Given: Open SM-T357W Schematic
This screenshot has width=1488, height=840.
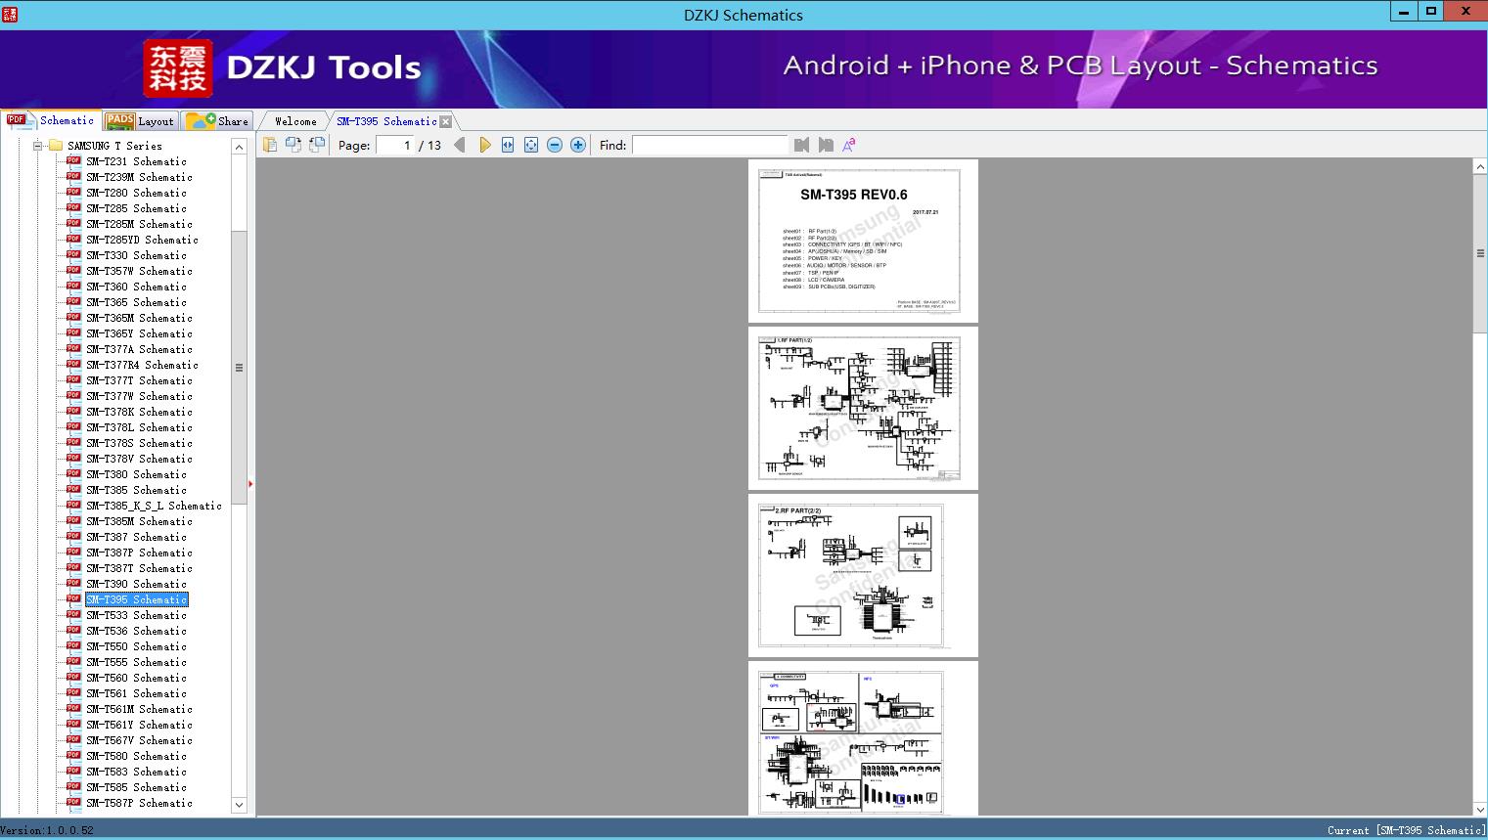Looking at the screenshot, I should tap(139, 271).
